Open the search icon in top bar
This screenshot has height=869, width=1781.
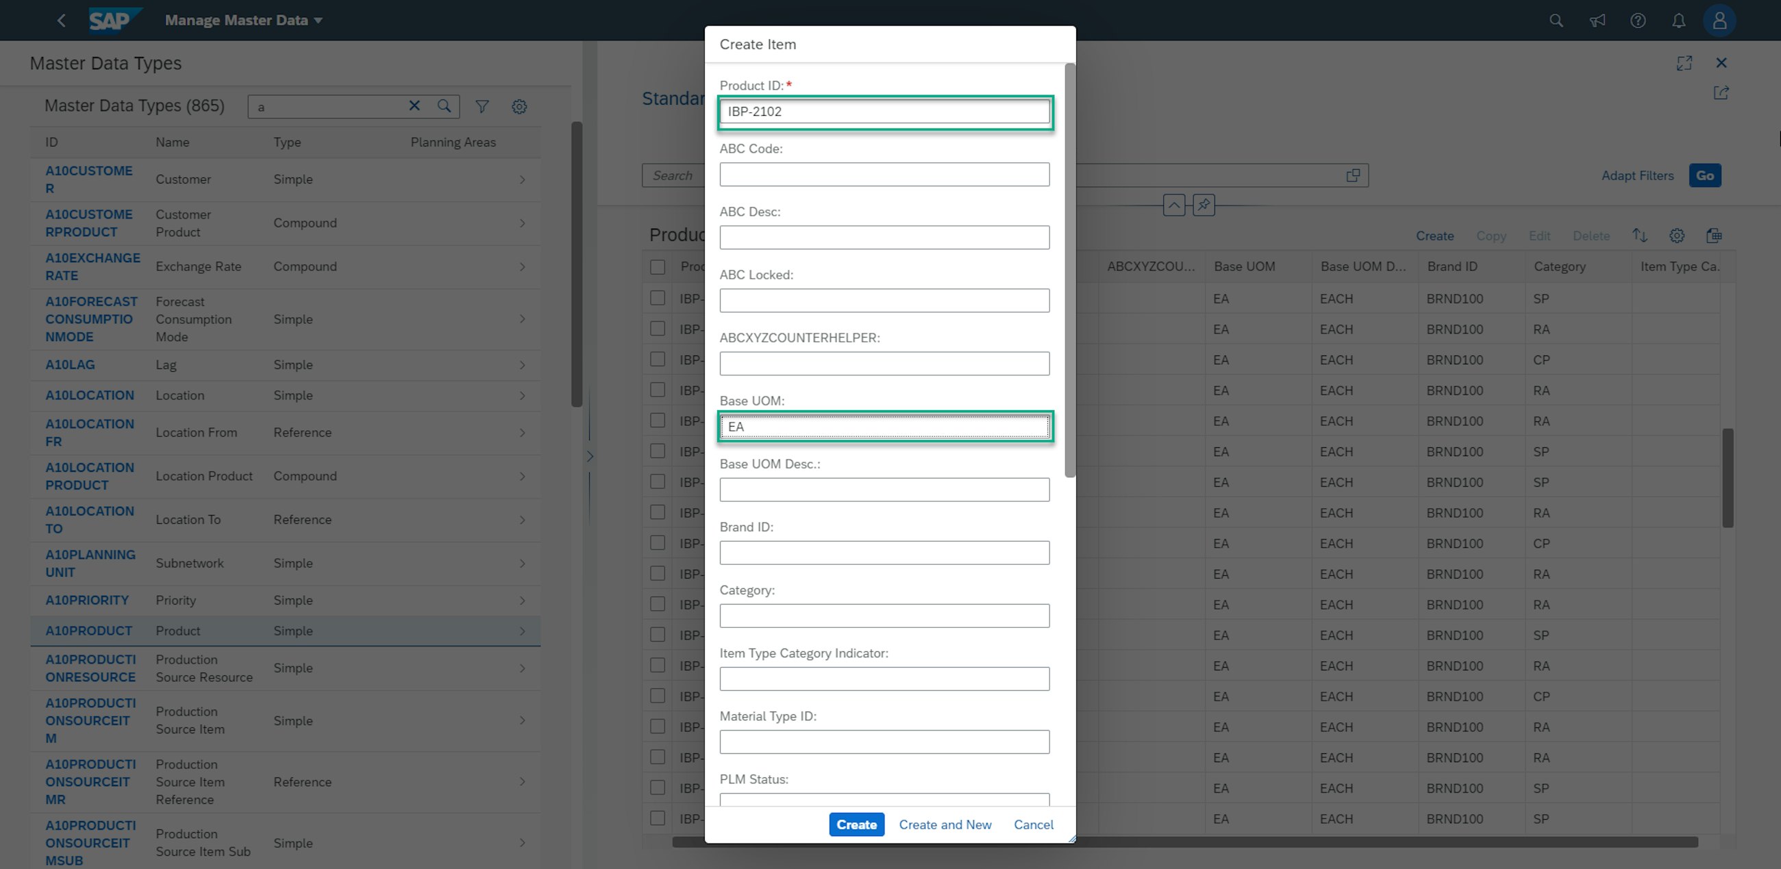pos(1556,20)
